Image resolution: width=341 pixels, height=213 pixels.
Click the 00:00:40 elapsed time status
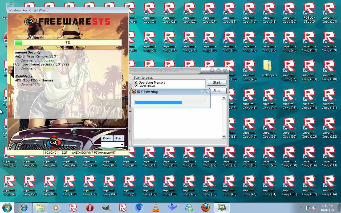pos(51,153)
